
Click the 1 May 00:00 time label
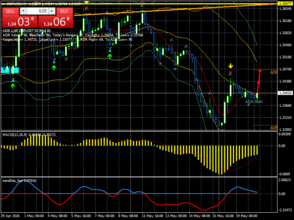(34, 216)
